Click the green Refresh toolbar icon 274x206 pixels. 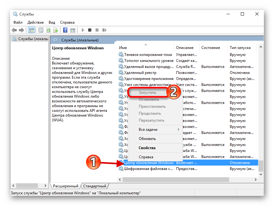[x=48, y=30]
